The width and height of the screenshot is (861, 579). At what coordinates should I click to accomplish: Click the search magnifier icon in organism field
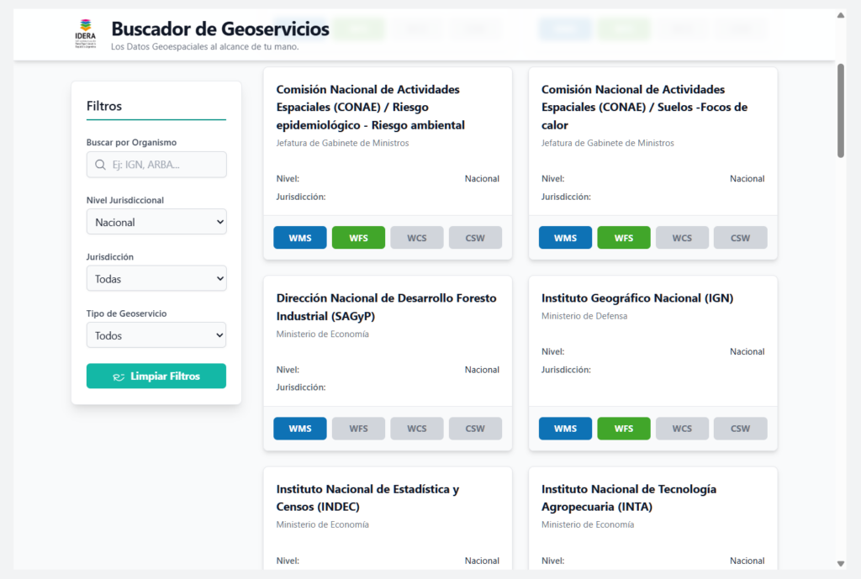point(101,165)
